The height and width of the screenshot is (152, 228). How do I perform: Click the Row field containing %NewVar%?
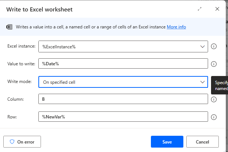point(123,117)
